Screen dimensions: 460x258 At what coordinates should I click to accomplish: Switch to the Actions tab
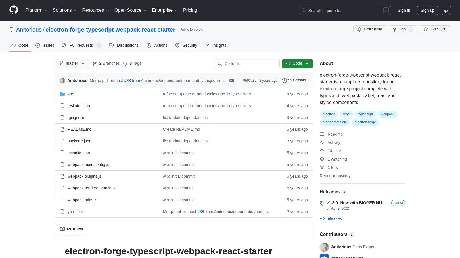point(157,45)
